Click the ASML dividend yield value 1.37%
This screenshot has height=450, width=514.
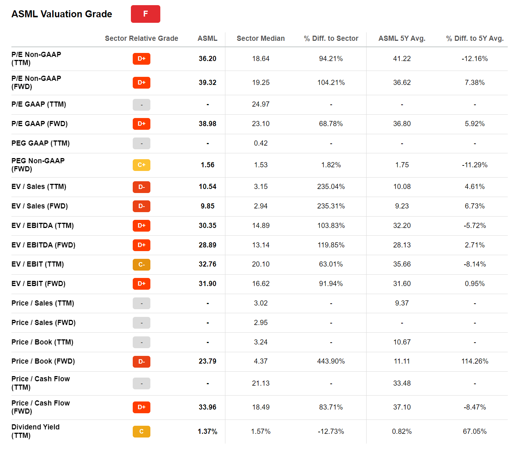click(207, 431)
